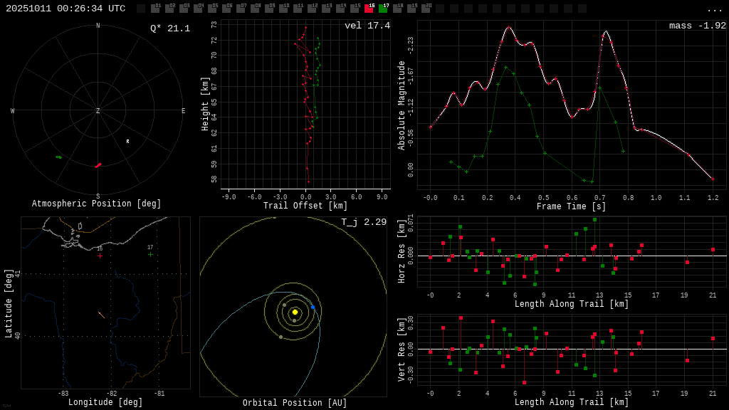Click the orange meteor ground track on map
The image size is (729, 410).
pyautogui.click(x=101, y=315)
